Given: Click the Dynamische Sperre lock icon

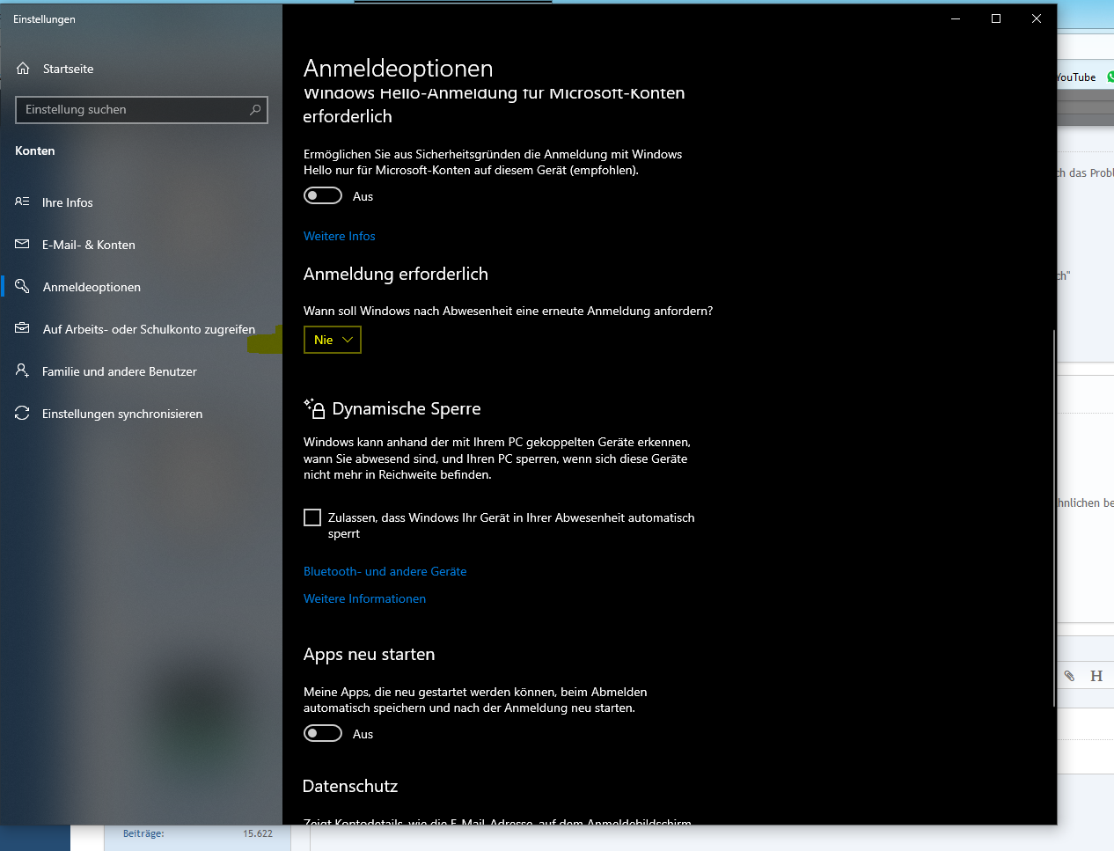Looking at the screenshot, I should [314, 407].
